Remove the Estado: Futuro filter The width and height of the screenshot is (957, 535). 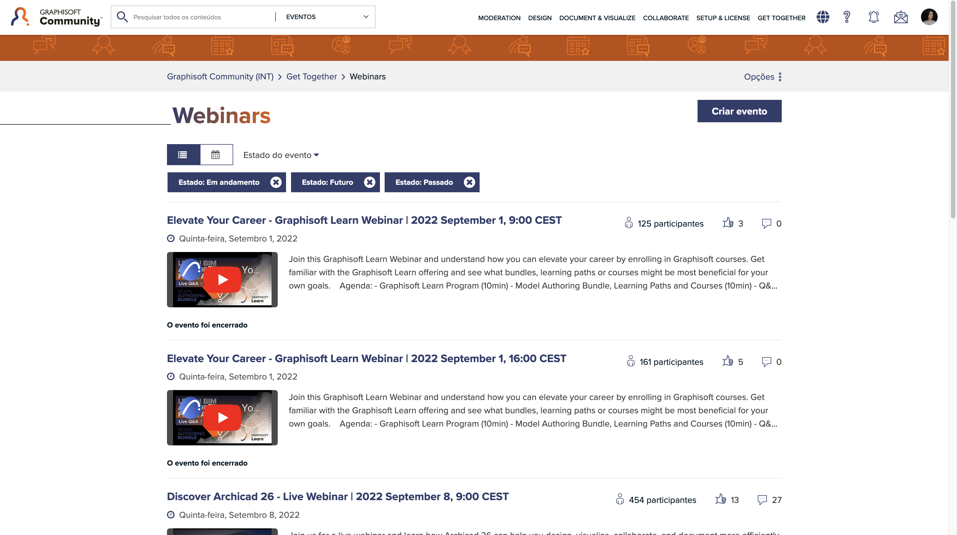pyautogui.click(x=369, y=182)
